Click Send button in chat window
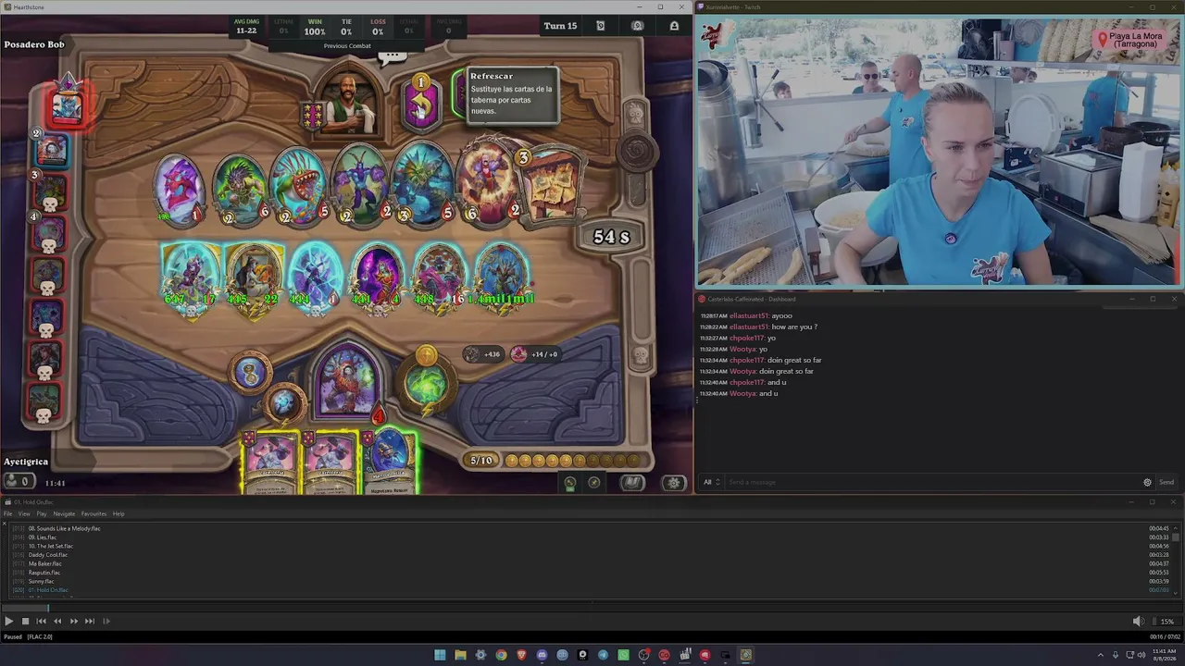 tap(1166, 482)
